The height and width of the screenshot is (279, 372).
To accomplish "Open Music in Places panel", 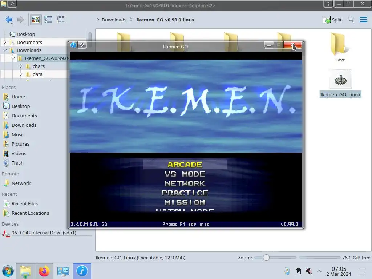I will coord(18,134).
